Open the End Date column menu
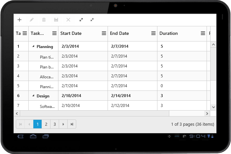This screenshot has width=231, height=154. click(153, 33)
